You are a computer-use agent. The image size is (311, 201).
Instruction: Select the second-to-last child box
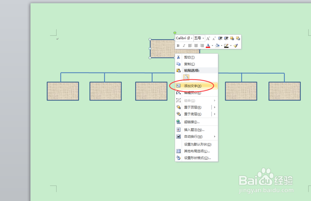point(241,91)
